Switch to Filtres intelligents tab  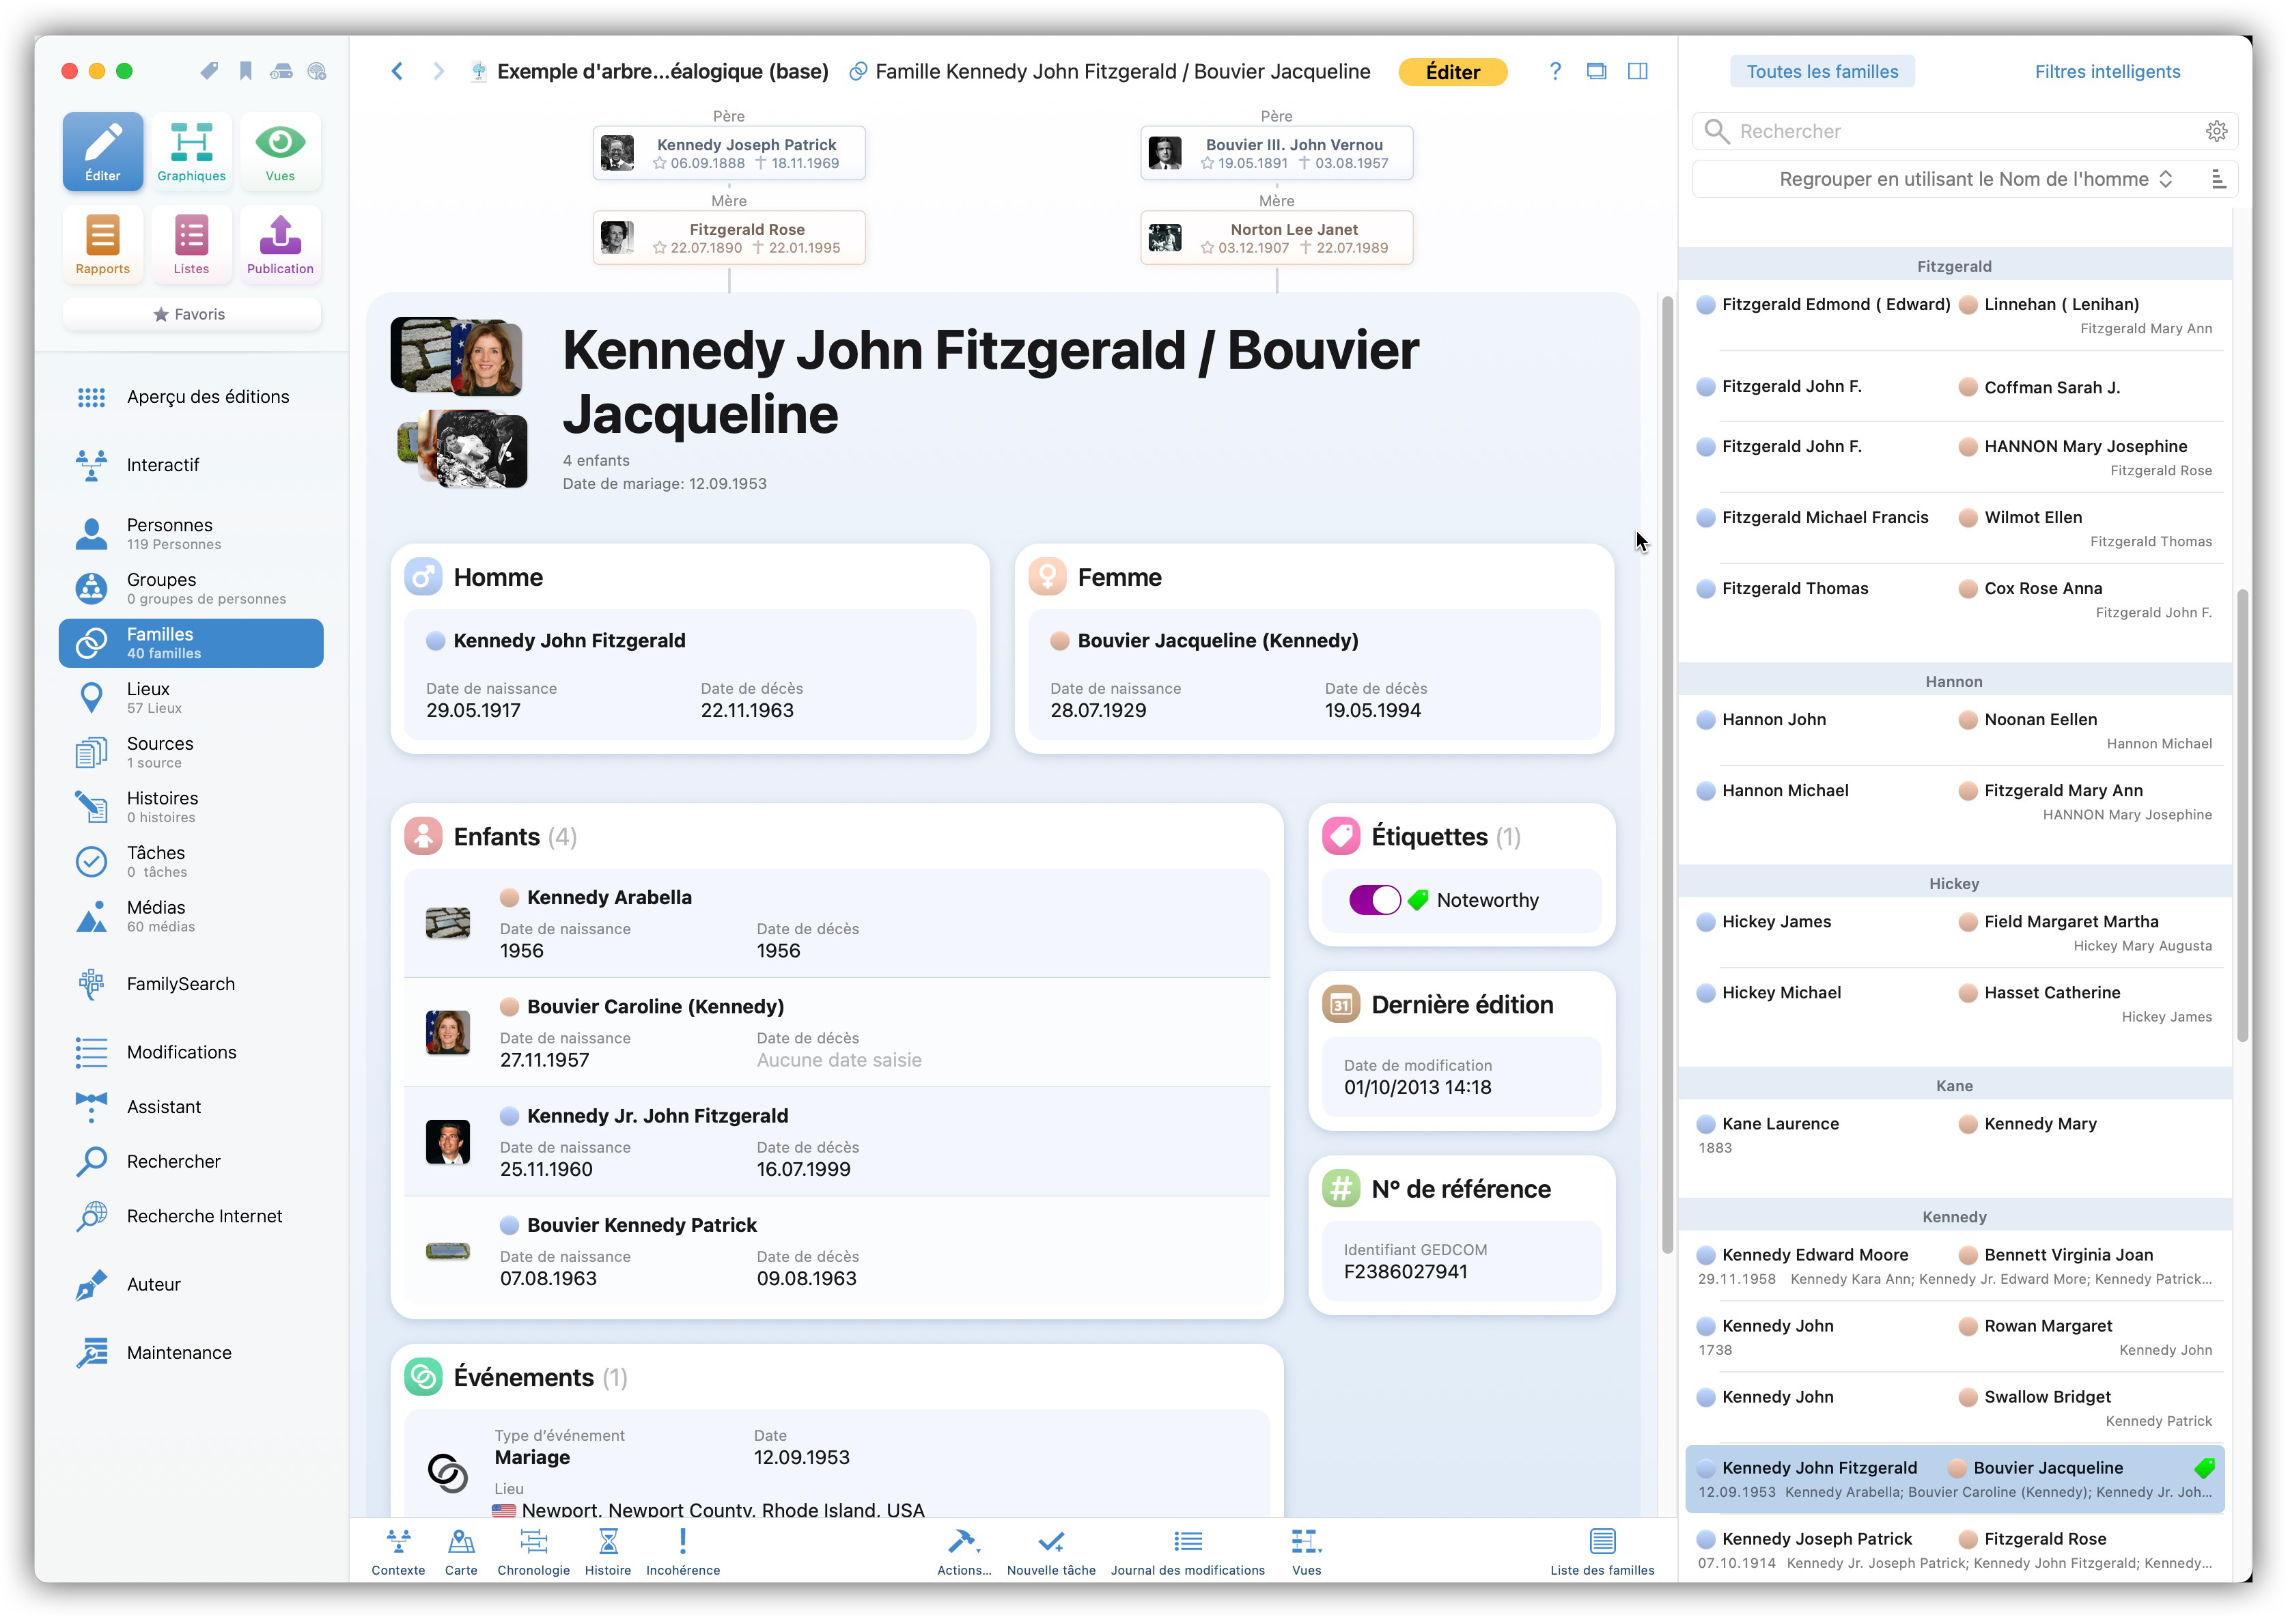(2106, 72)
